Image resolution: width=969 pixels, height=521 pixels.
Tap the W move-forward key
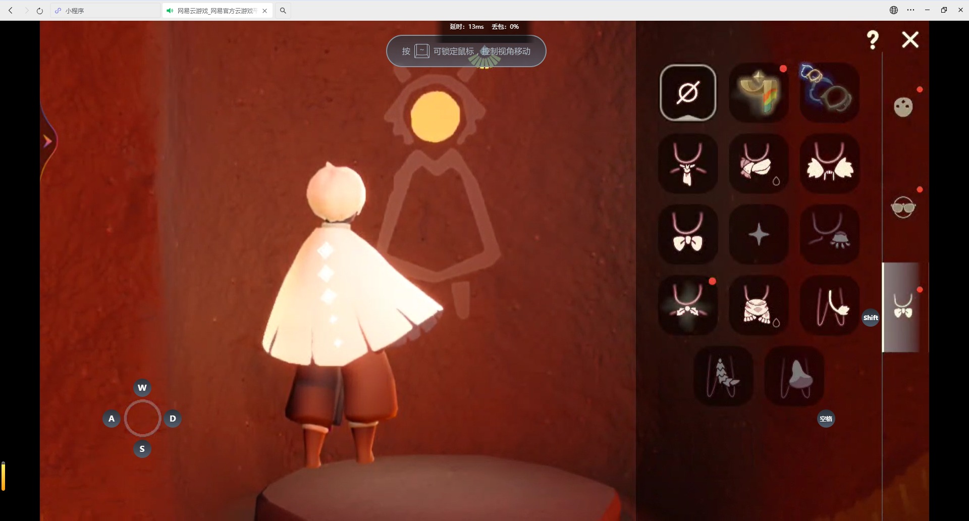pyautogui.click(x=142, y=388)
